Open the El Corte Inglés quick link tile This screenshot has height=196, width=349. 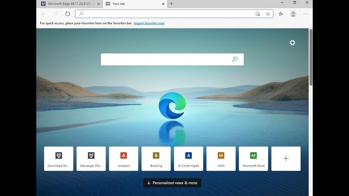188,159
